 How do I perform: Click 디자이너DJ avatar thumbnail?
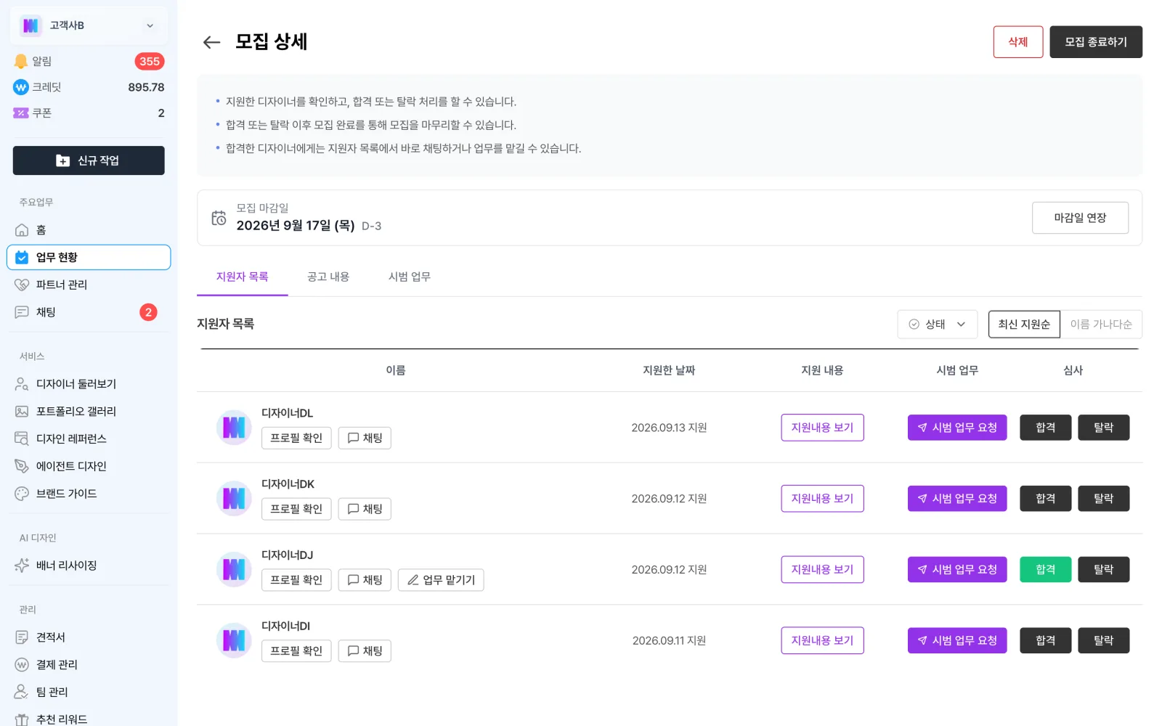click(x=234, y=570)
